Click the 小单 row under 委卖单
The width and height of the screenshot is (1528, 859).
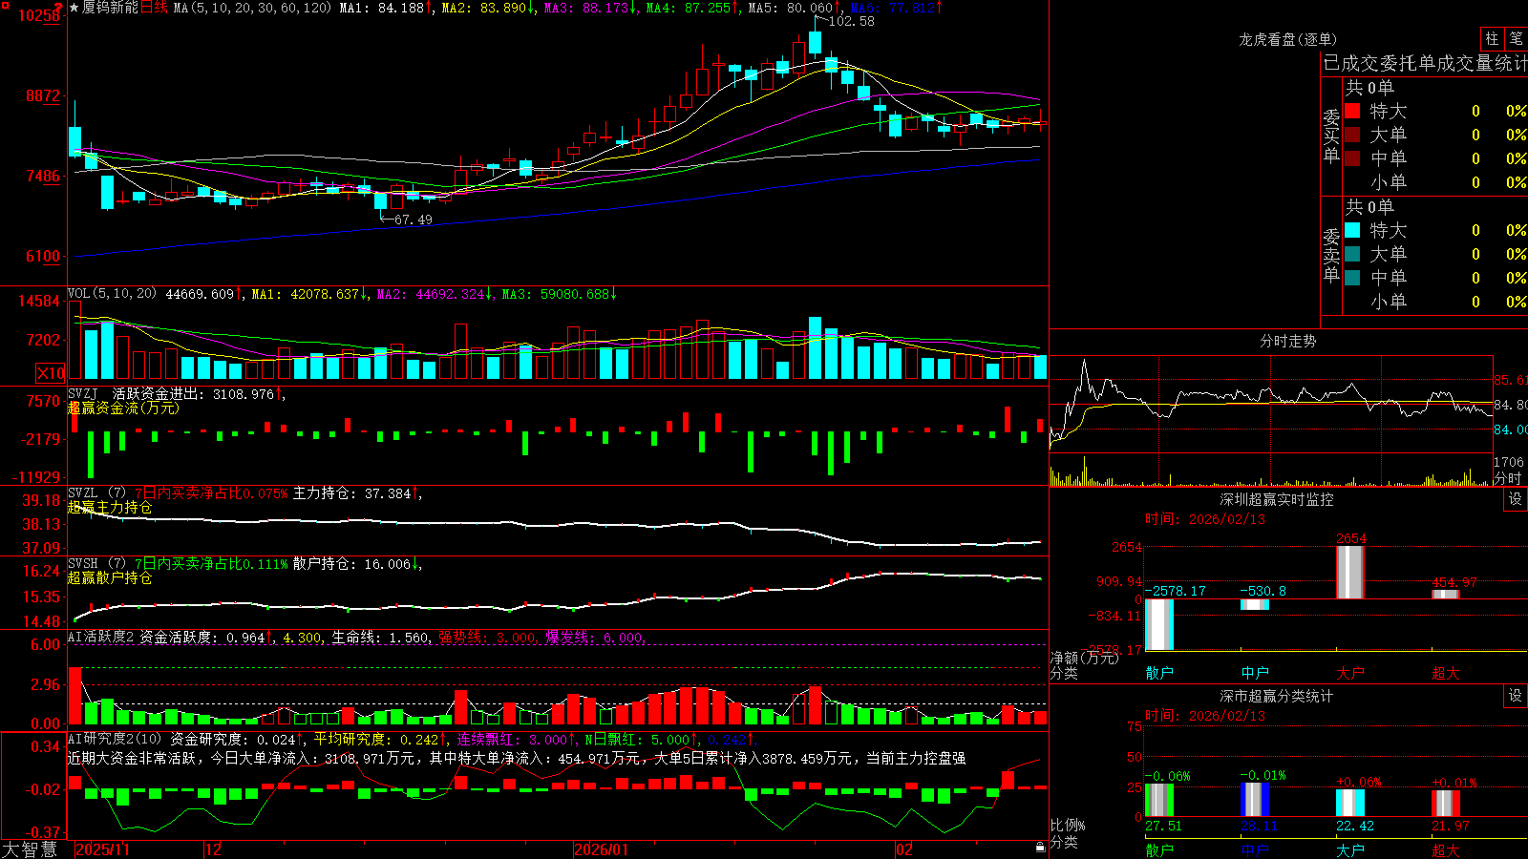click(x=1435, y=302)
